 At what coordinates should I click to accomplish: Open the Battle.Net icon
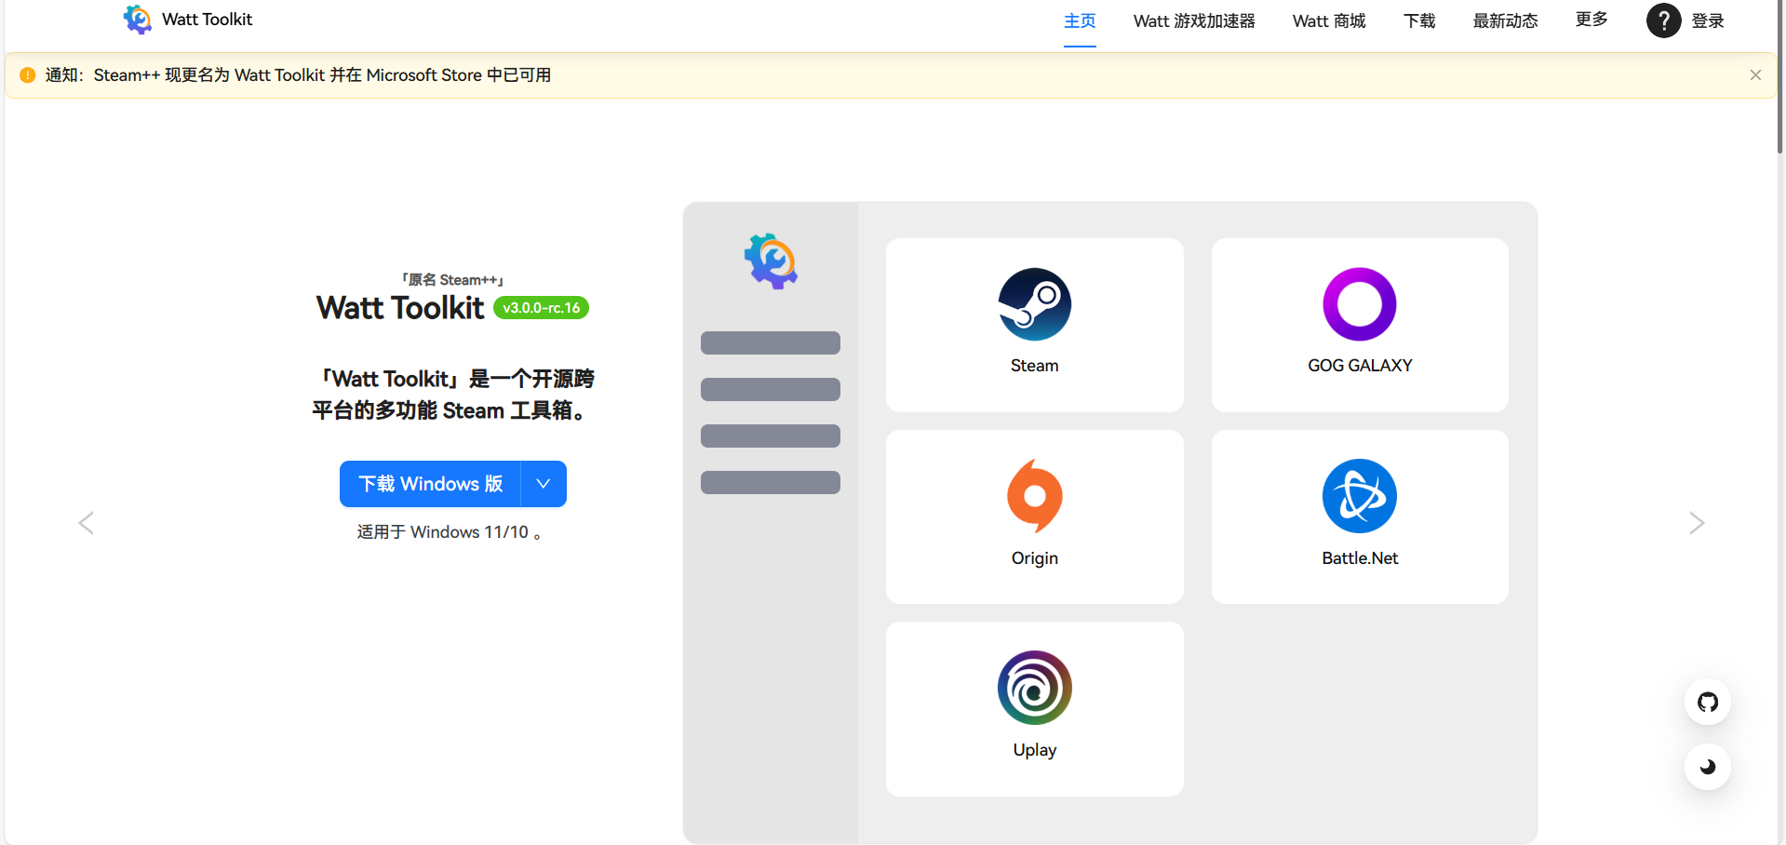[1360, 496]
